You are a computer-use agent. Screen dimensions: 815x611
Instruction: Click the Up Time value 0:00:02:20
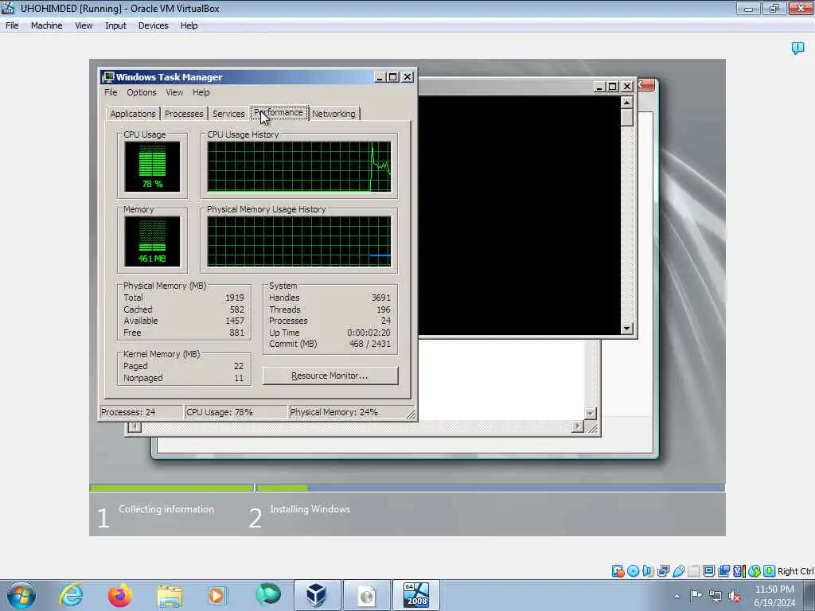[369, 333]
